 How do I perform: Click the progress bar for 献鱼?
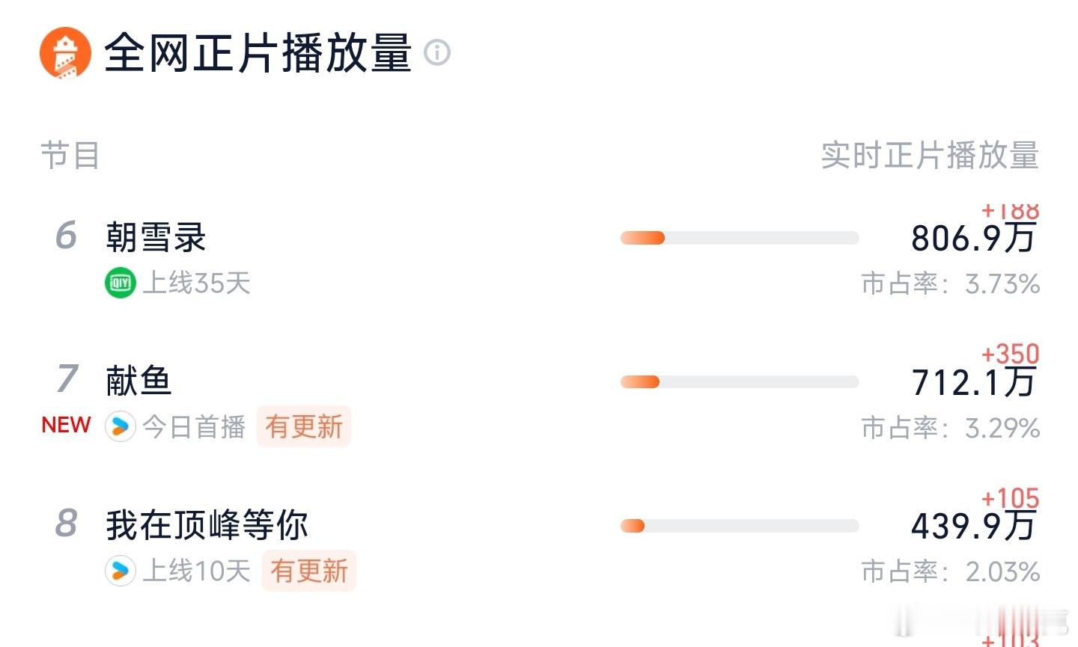point(740,382)
